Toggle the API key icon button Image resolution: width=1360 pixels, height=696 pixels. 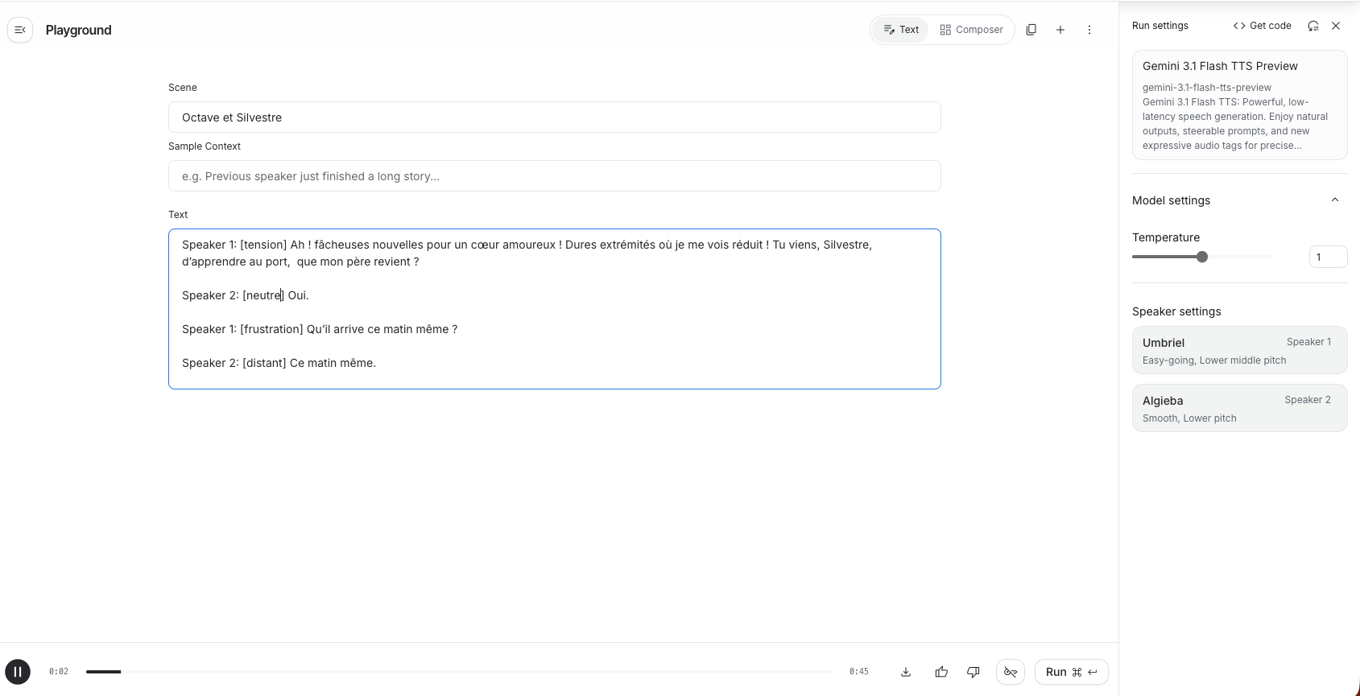pos(1011,672)
